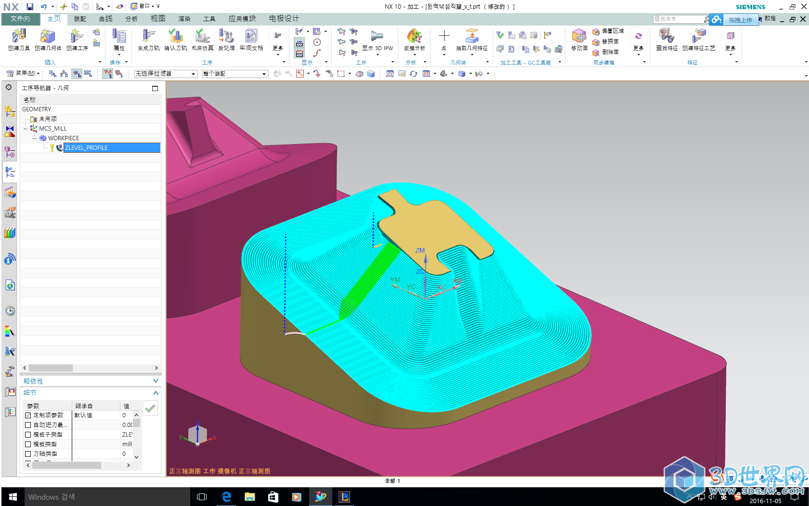The width and height of the screenshot is (809, 506).
Task: Click 抽取几何特征 (Extract Geometry) icon
Action: [471, 40]
